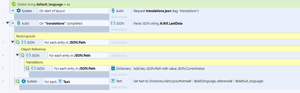Select the Set text to Dictionary.Get action

(x=198, y=81)
